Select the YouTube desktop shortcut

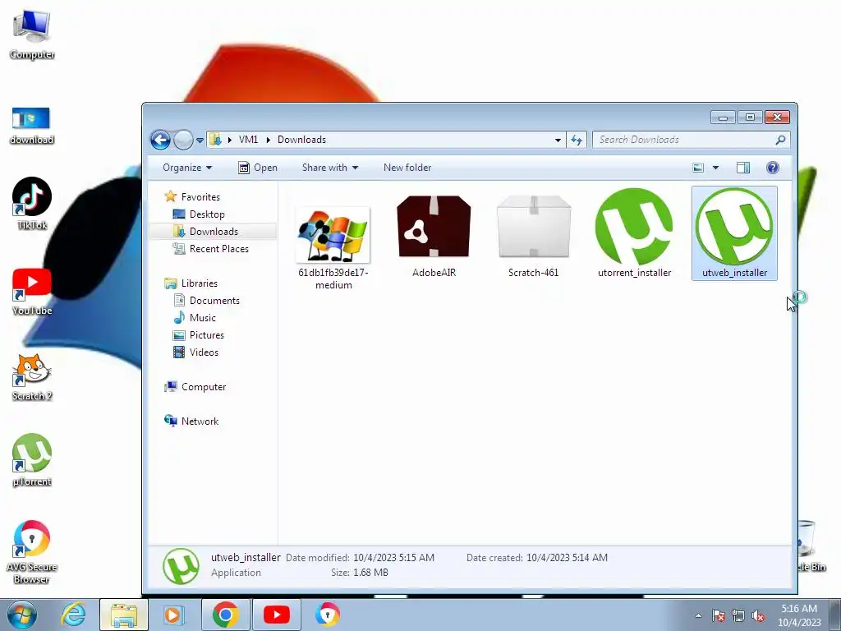[x=32, y=292]
